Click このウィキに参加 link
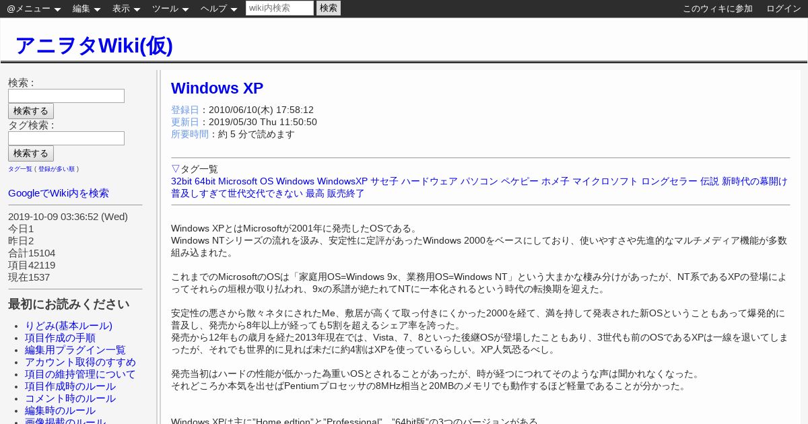 (718, 9)
